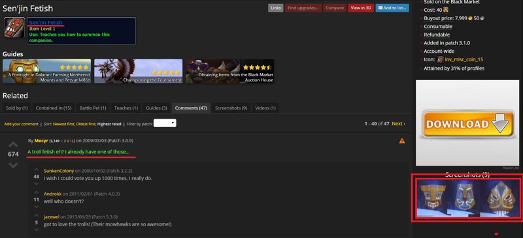
Task: Switch to the Sold by (1) tab
Action: click(x=17, y=108)
